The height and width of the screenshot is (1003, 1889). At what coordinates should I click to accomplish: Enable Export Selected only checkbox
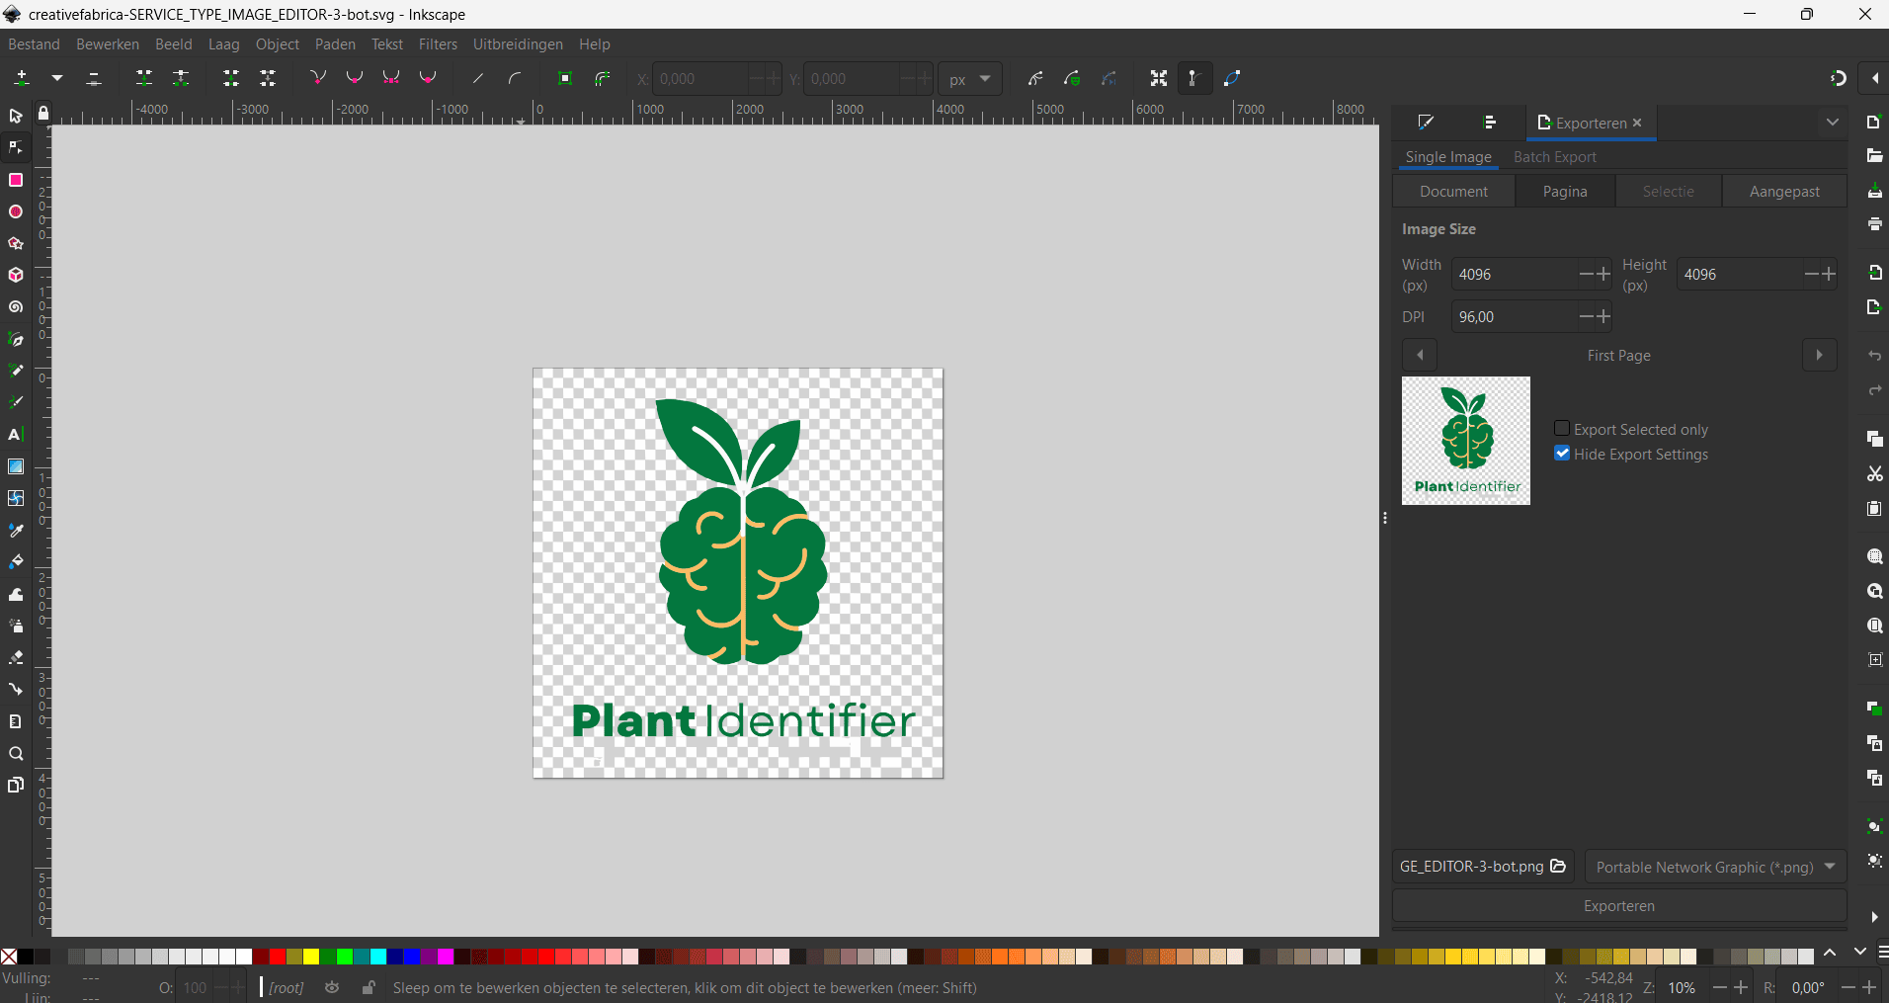pos(1562,429)
